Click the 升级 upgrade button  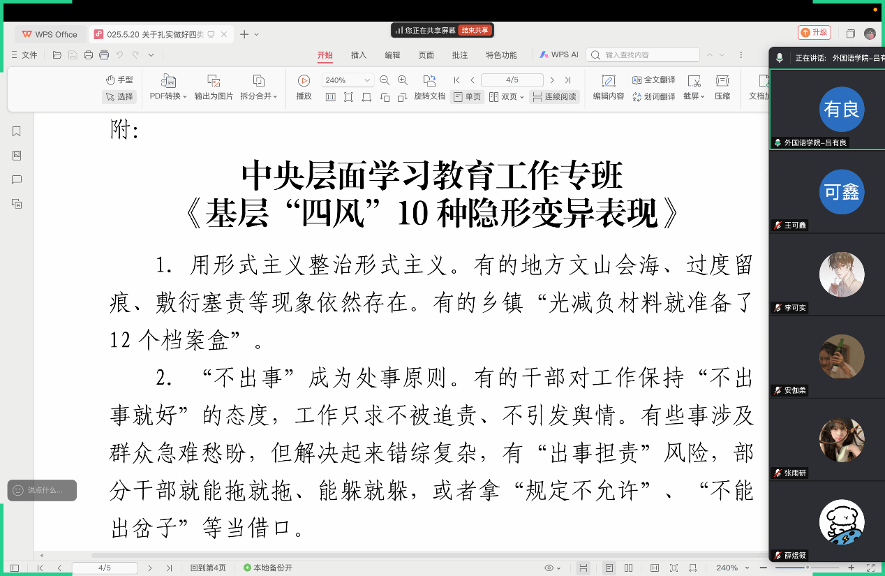pos(815,33)
